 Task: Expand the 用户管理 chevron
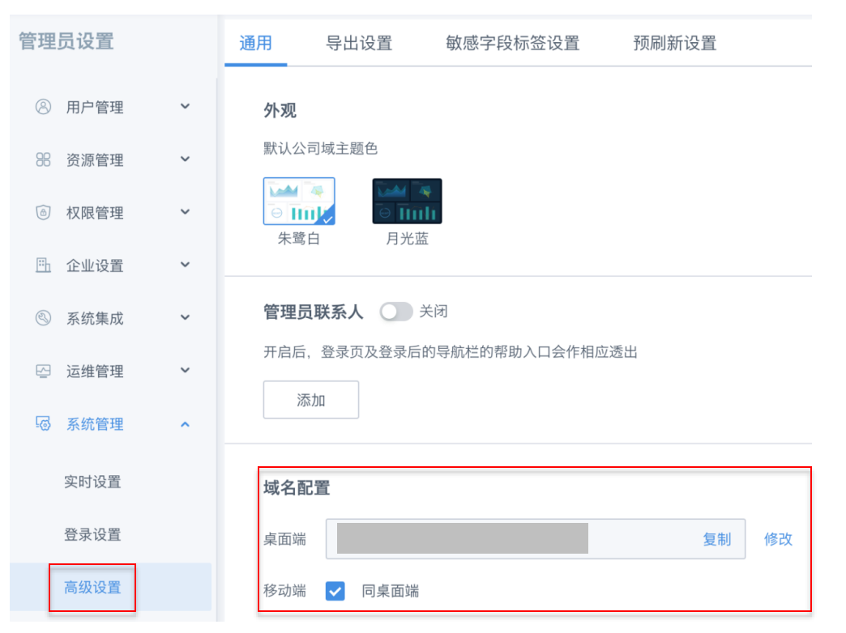185,107
